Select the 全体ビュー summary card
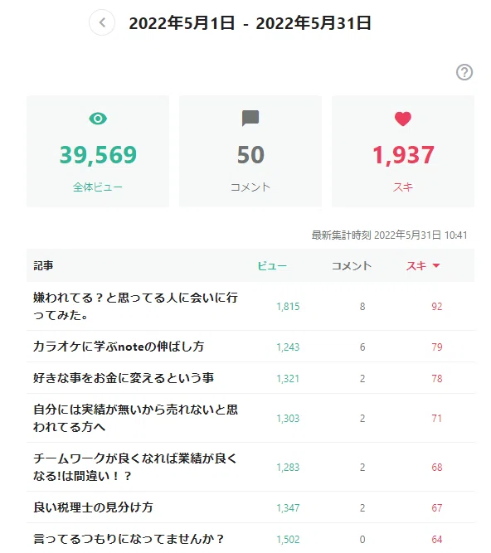The width and height of the screenshot is (491, 553). tap(98, 151)
